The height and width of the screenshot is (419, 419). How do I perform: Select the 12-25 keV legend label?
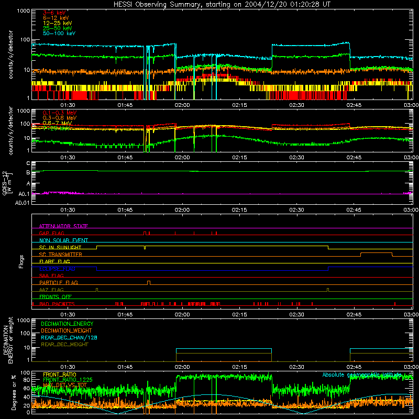(x=58, y=23)
